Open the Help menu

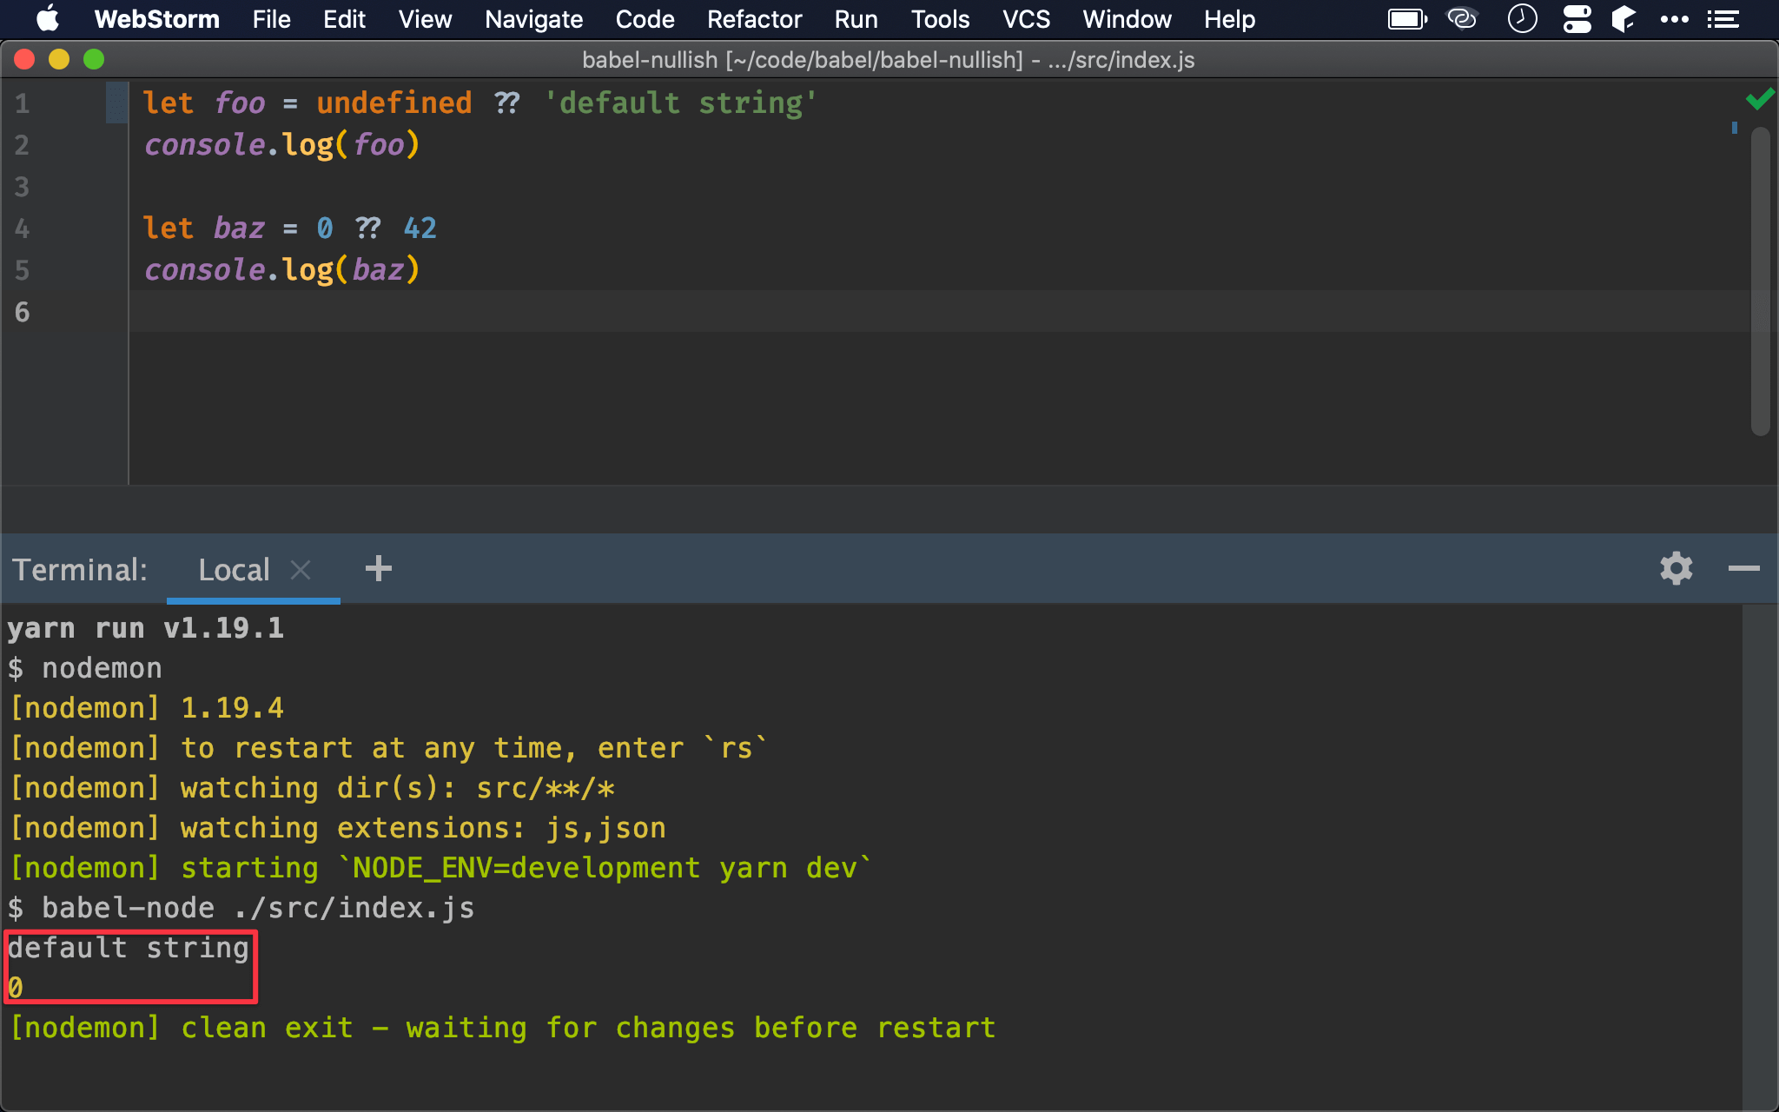[x=1229, y=19]
